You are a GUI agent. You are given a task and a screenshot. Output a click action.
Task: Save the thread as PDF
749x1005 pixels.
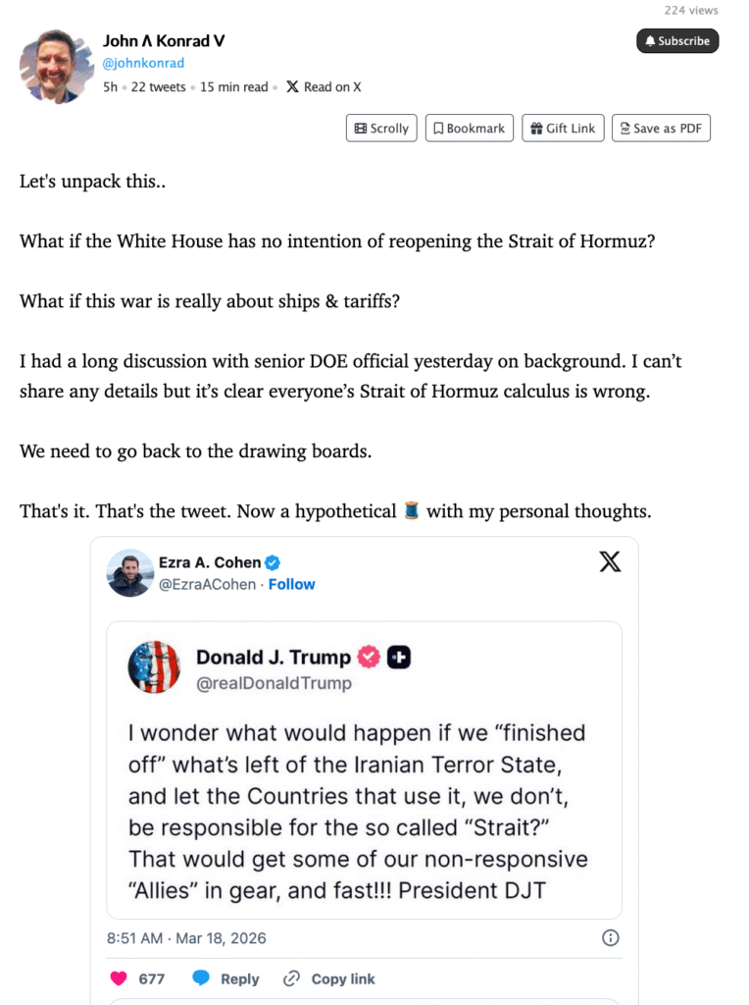(660, 129)
